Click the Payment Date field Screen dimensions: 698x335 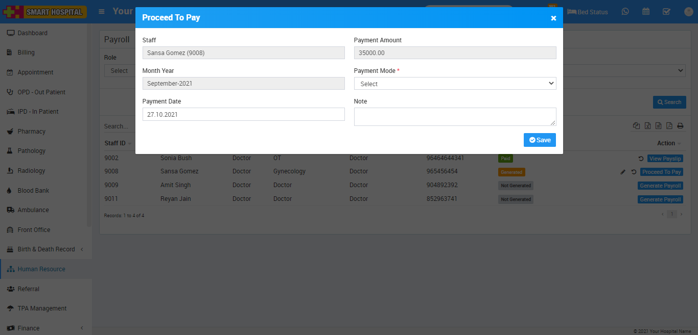[243, 115]
